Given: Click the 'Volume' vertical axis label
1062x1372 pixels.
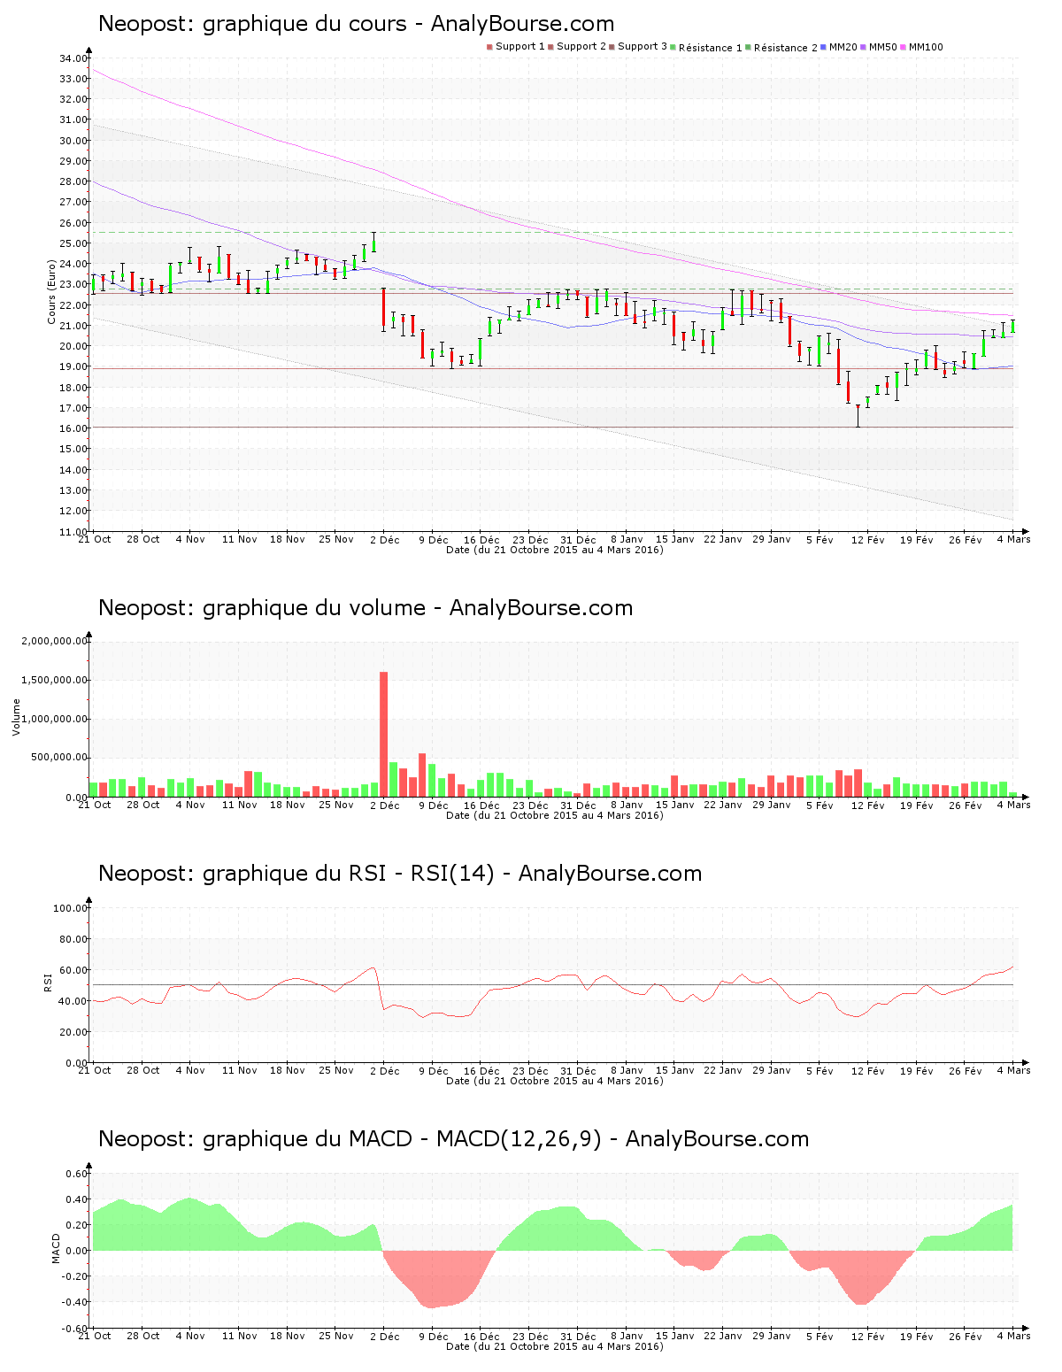Looking at the screenshot, I should (x=16, y=717).
